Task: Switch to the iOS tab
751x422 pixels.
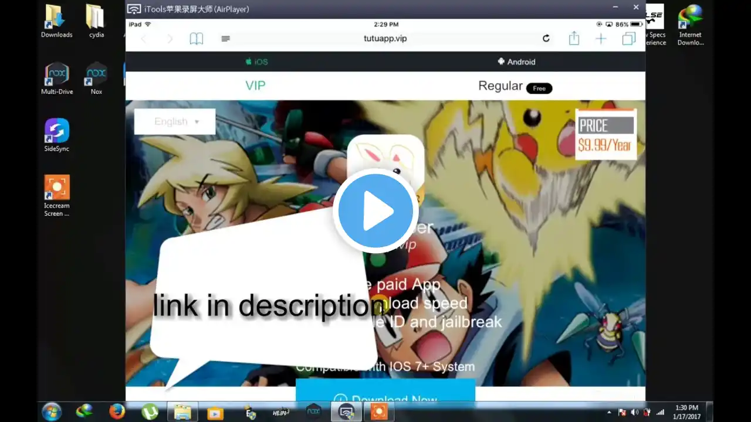Action: point(256,62)
